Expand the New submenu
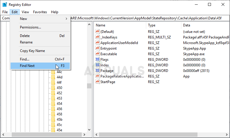 tap(40, 19)
